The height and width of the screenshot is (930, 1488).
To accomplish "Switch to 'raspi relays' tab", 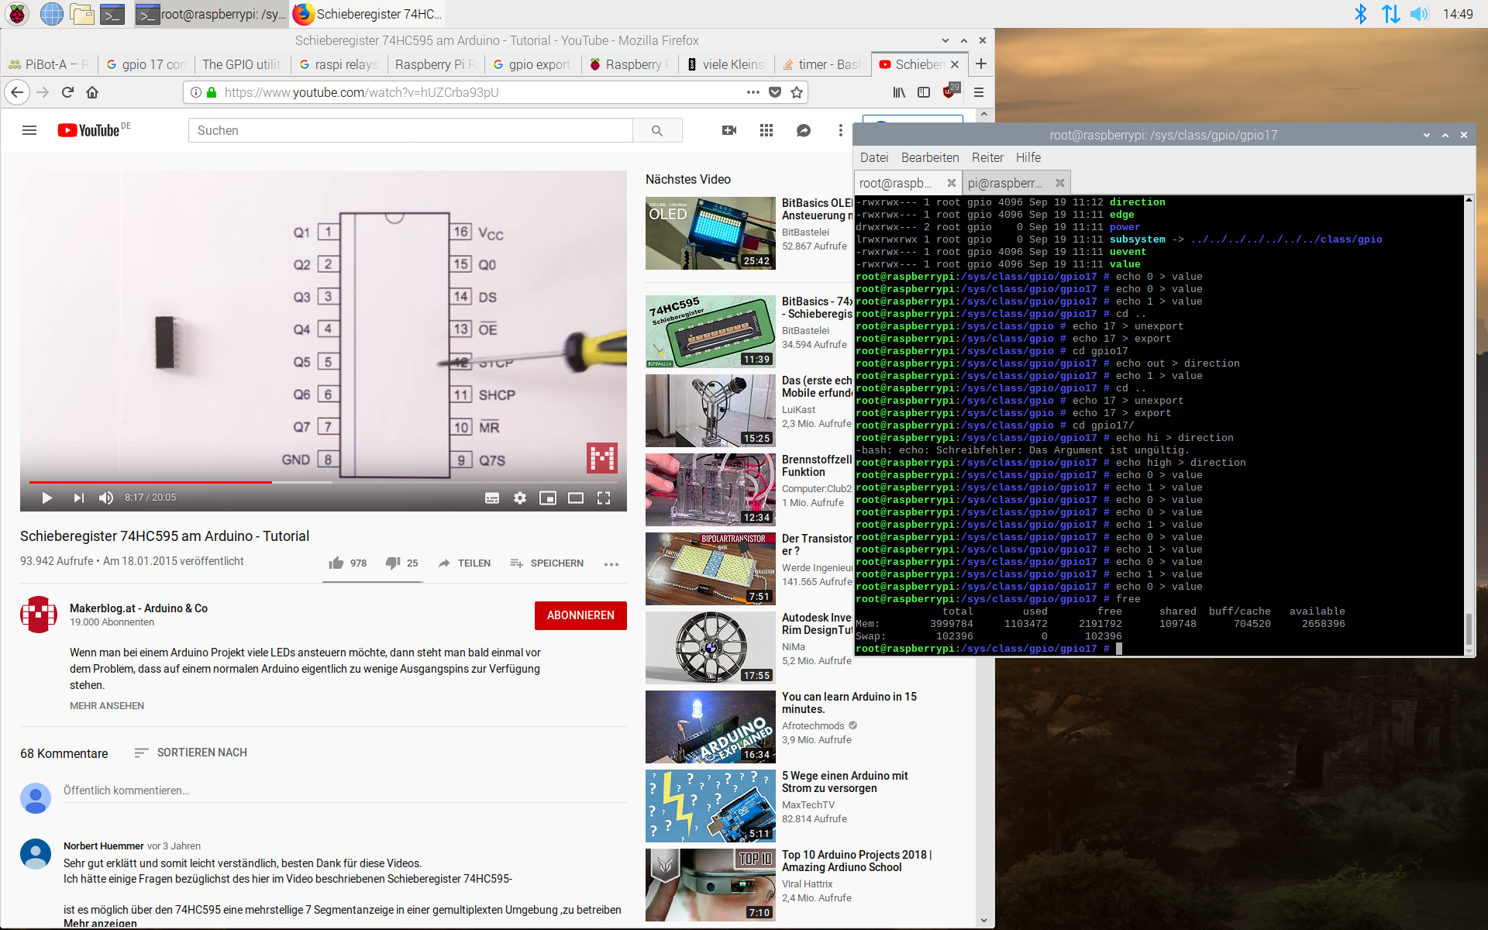I will [x=338, y=64].
